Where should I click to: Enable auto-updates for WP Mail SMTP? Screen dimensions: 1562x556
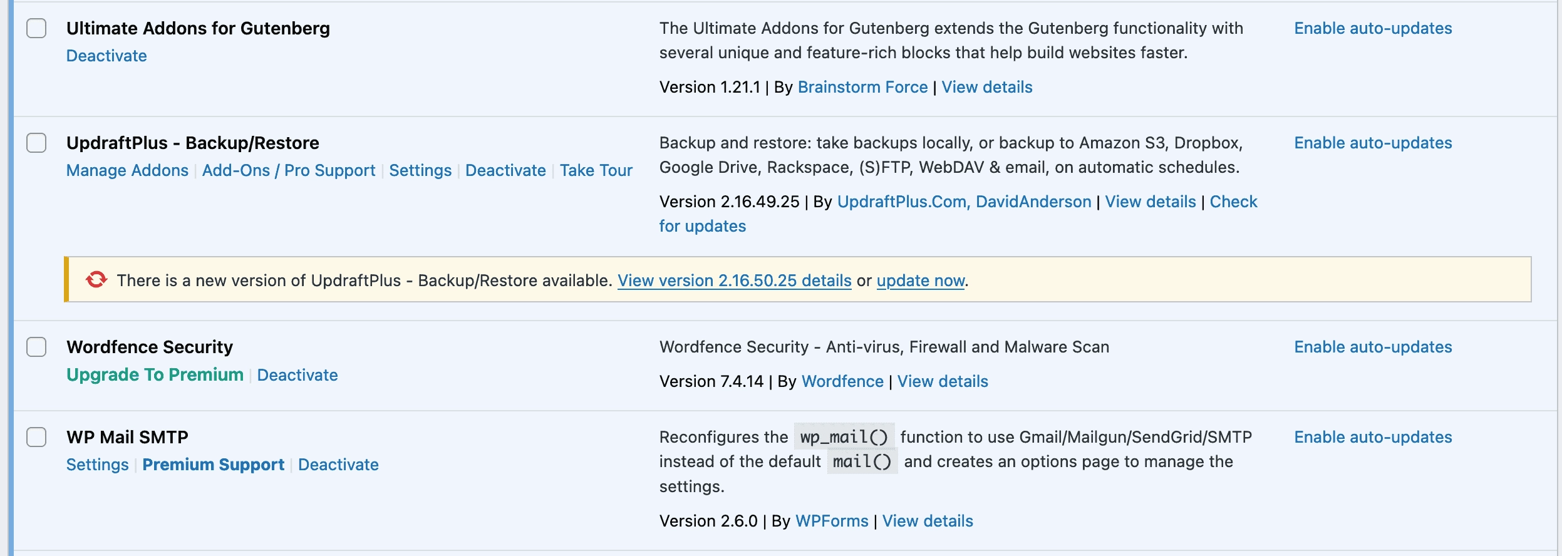click(x=1373, y=437)
